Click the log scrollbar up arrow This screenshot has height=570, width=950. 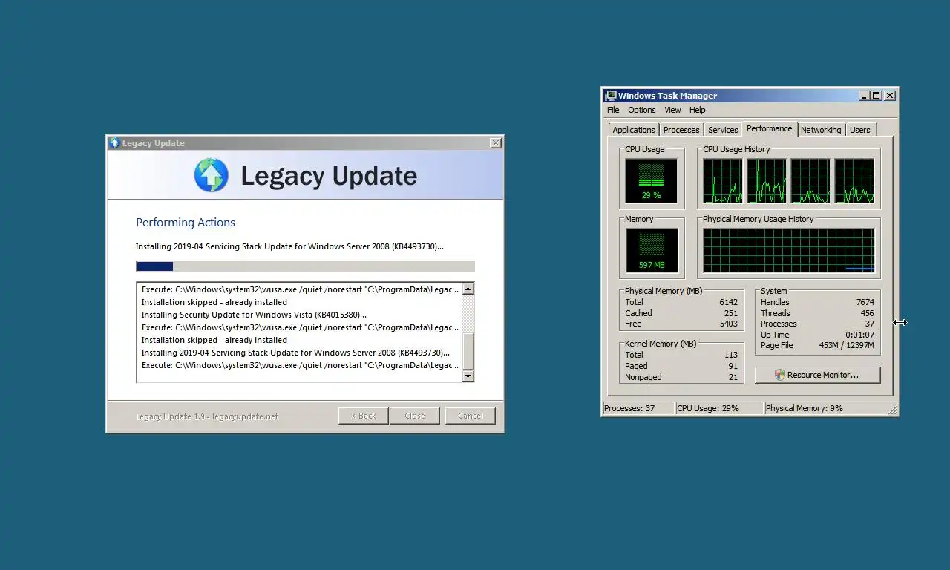(x=468, y=289)
